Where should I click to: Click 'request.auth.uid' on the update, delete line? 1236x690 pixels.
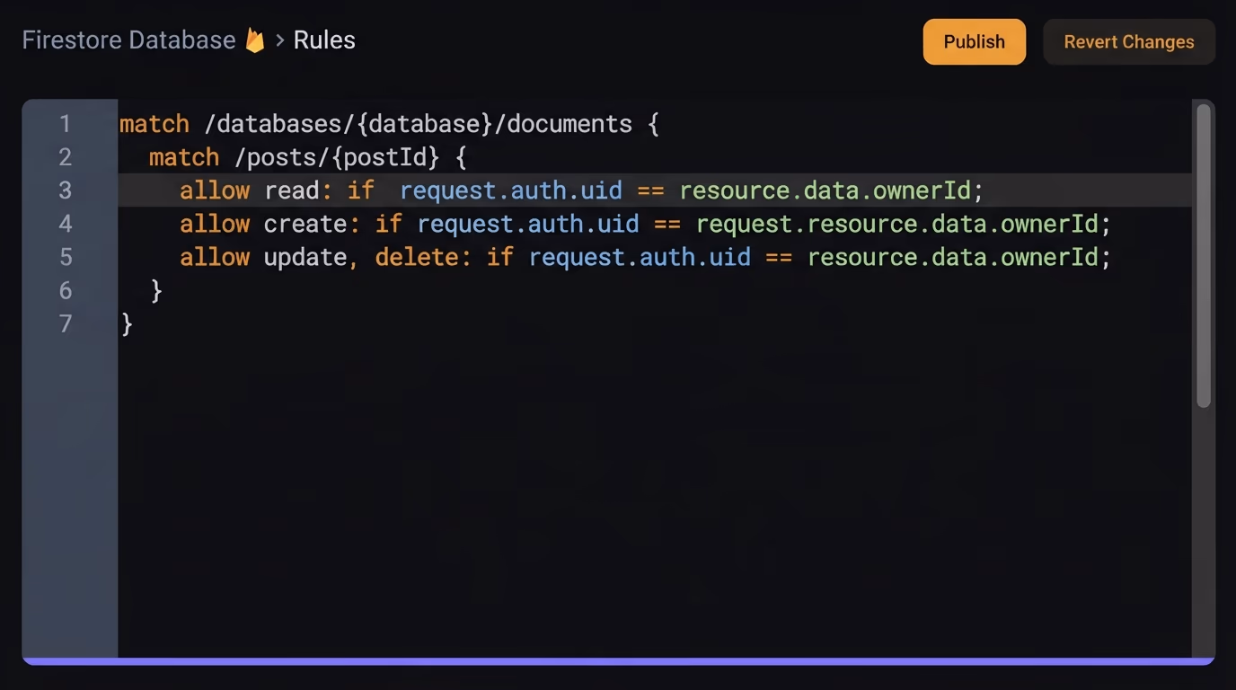[x=640, y=257]
